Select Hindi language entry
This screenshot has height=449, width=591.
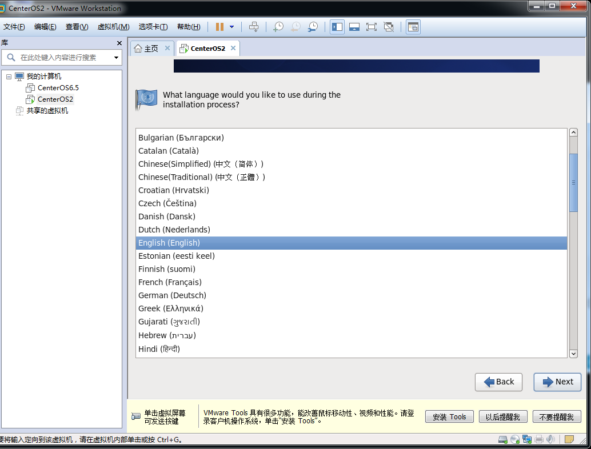pyautogui.click(x=352, y=349)
